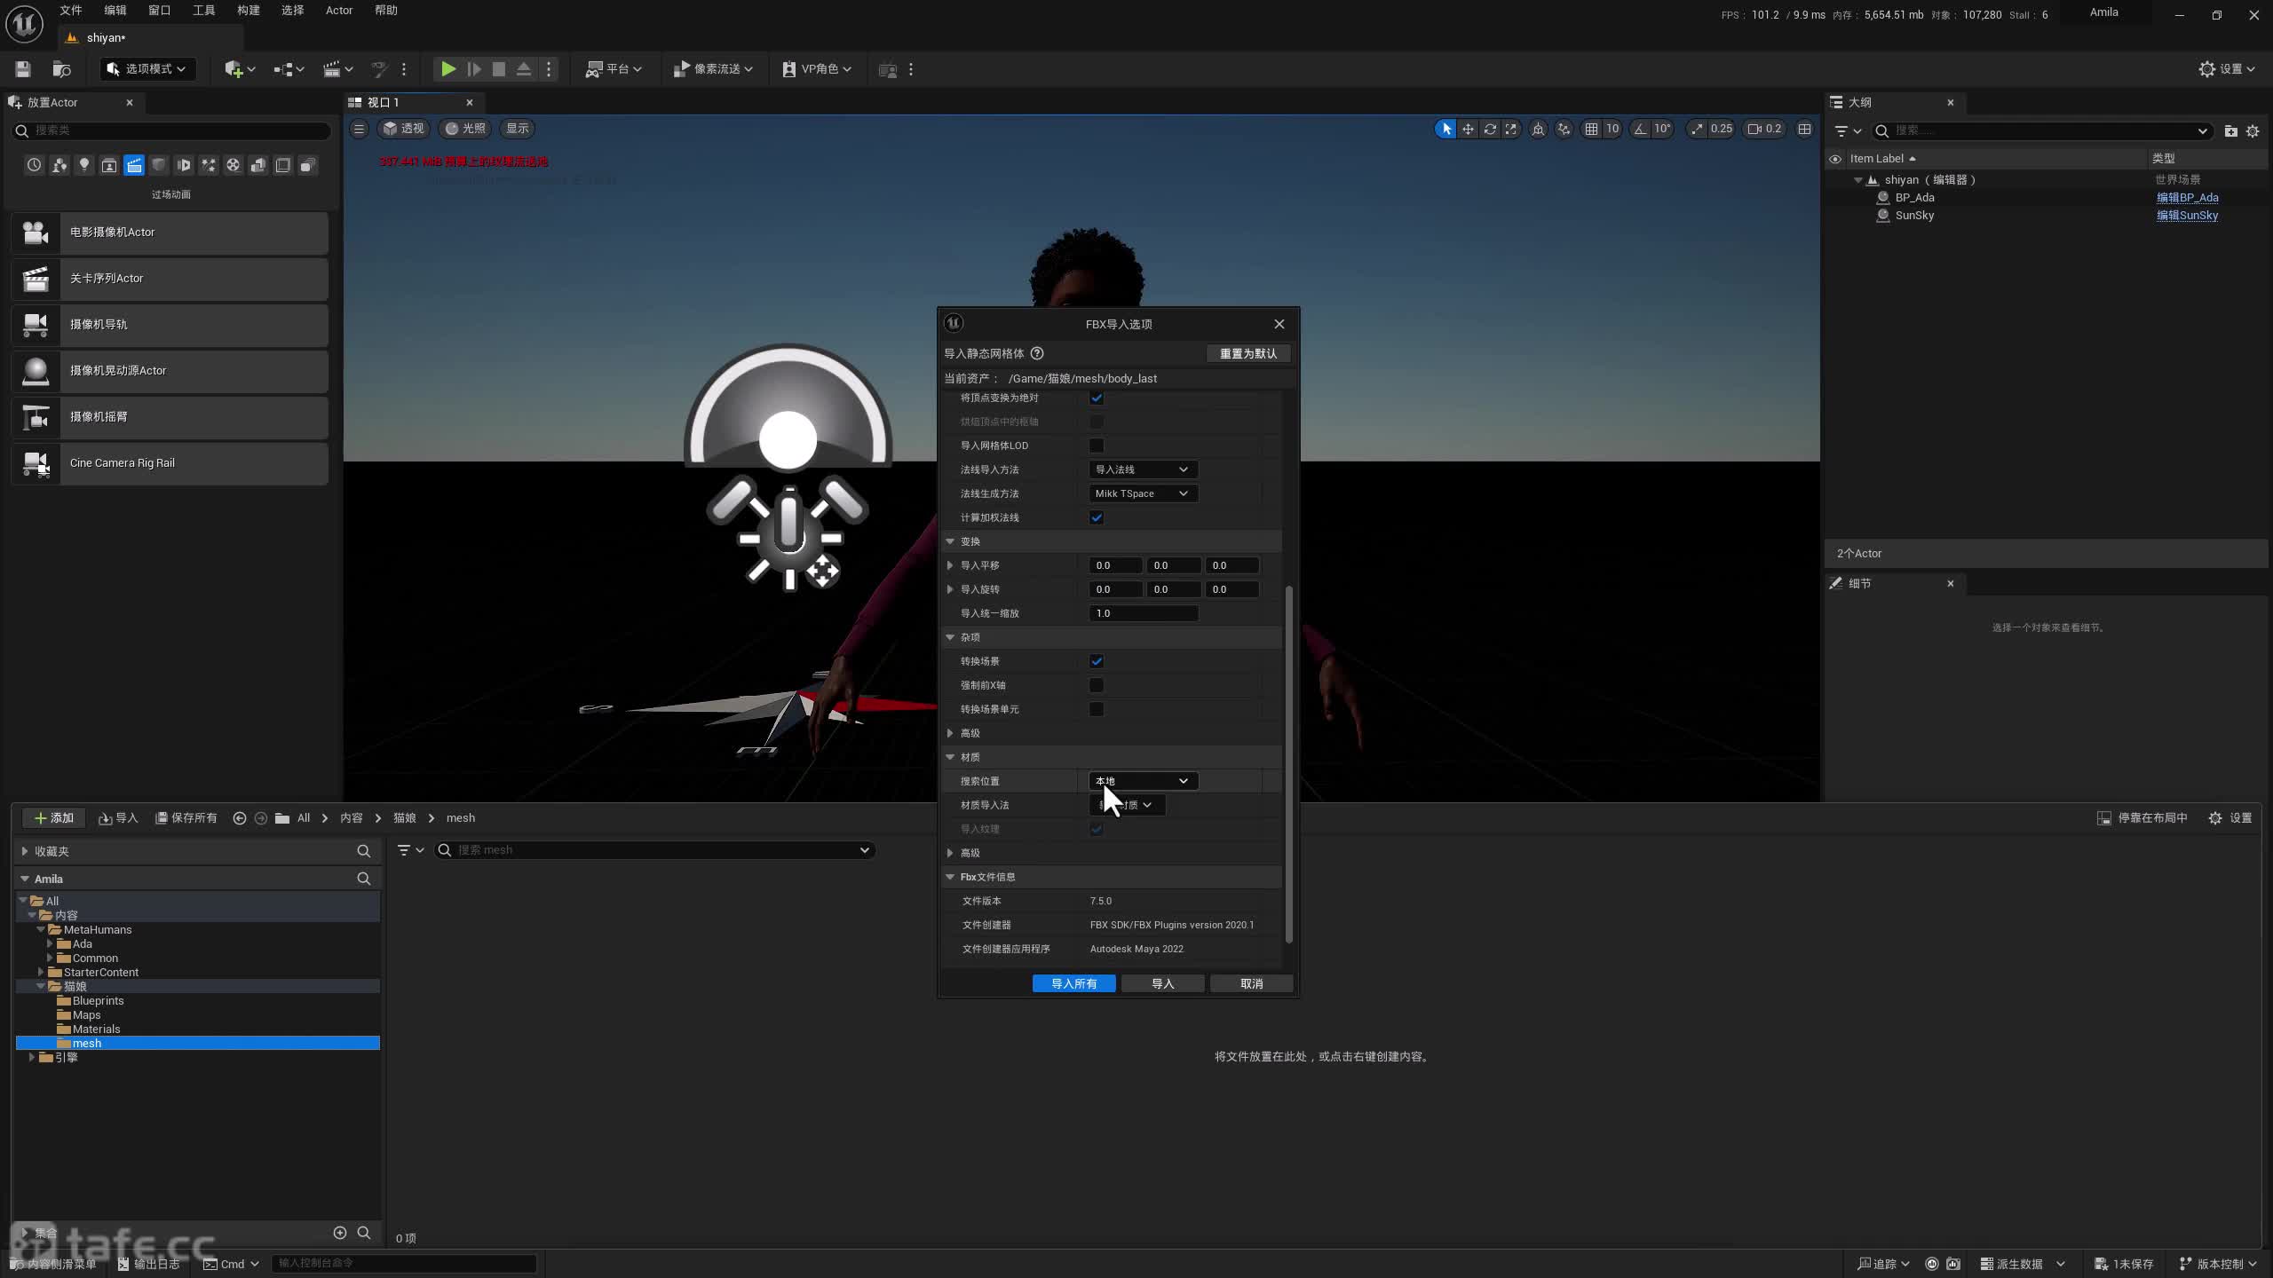
Task: Toggle world/local coordinate system icon
Action: (1539, 129)
